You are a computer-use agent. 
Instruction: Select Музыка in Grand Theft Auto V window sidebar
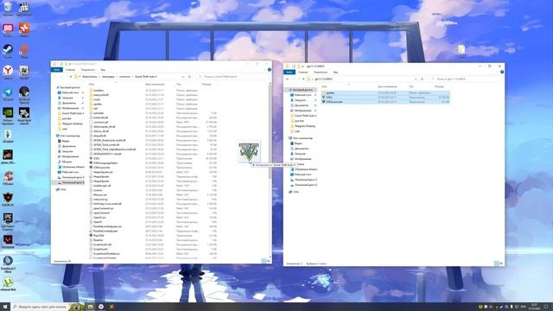pos(65,162)
